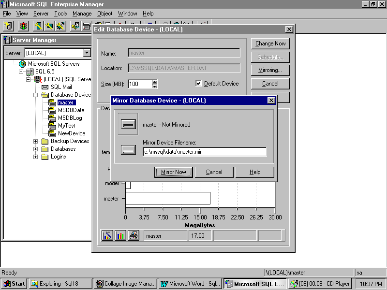
Task: Click the printer icon below the chart
Action: coord(134,235)
